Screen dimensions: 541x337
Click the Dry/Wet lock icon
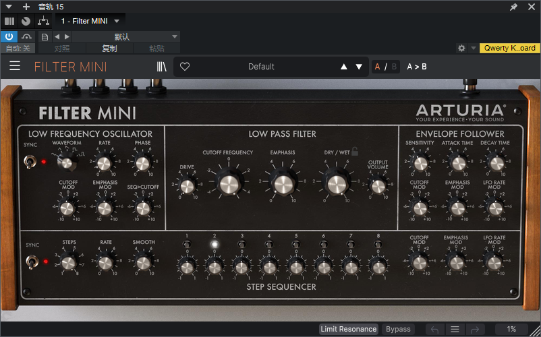(355, 151)
